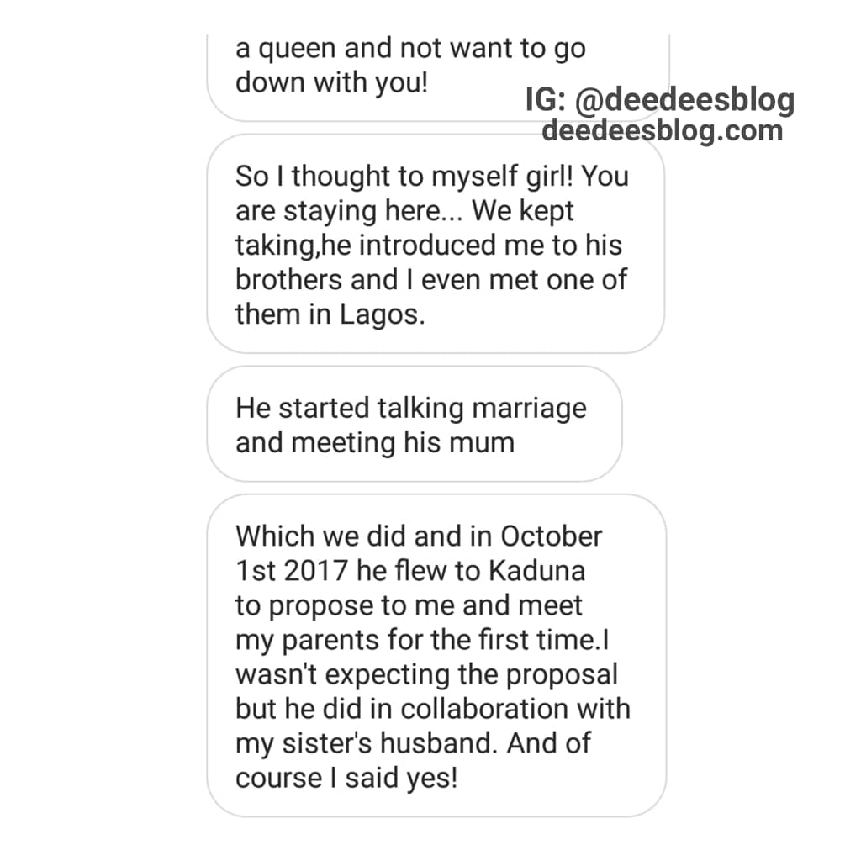This screenshot has width=861, height=861.
Task: Open the deedeesblog.com link
Action: tap(663, 130)
